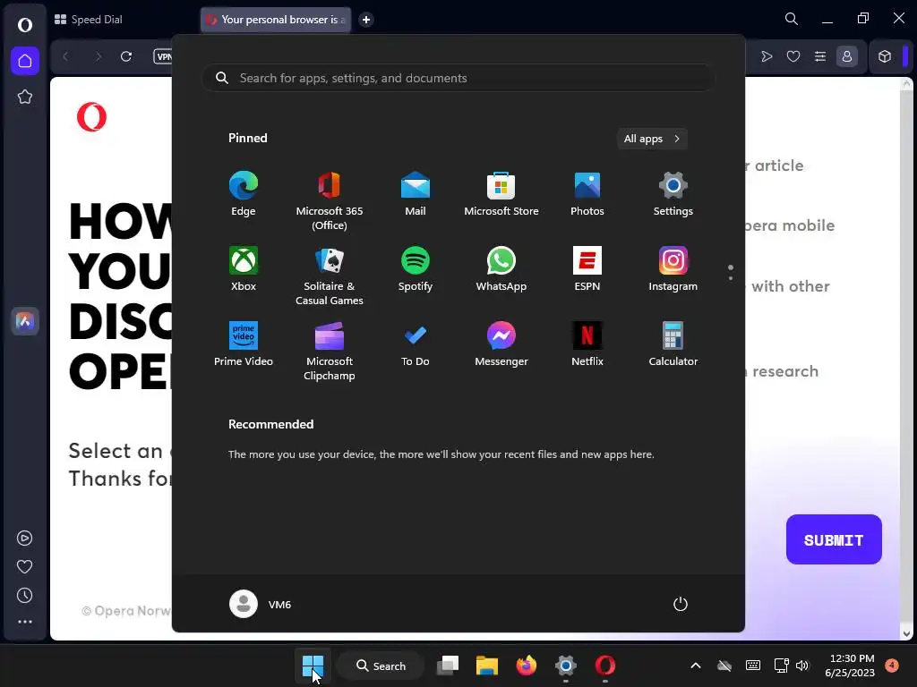Click the Start menu search field

(458, 78)
